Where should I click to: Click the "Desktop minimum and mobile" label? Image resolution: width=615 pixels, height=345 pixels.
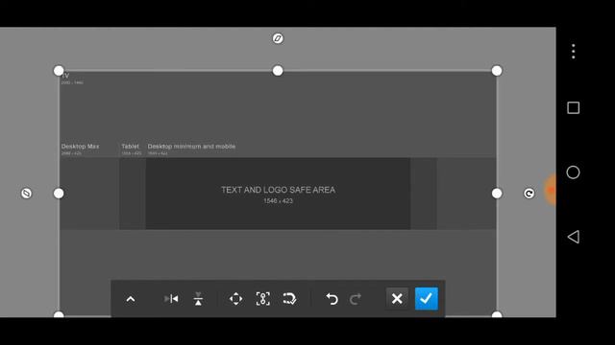191,147
